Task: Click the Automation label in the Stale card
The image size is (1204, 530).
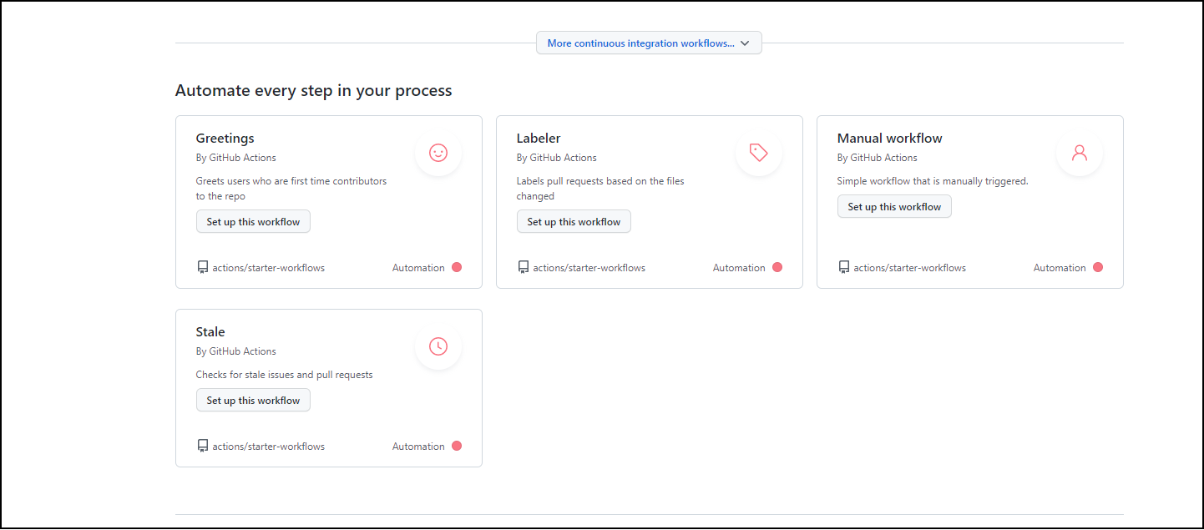Action: 418,447
